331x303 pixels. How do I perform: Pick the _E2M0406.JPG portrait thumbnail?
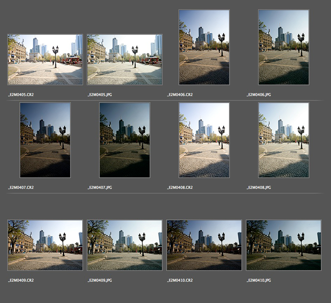284,47
